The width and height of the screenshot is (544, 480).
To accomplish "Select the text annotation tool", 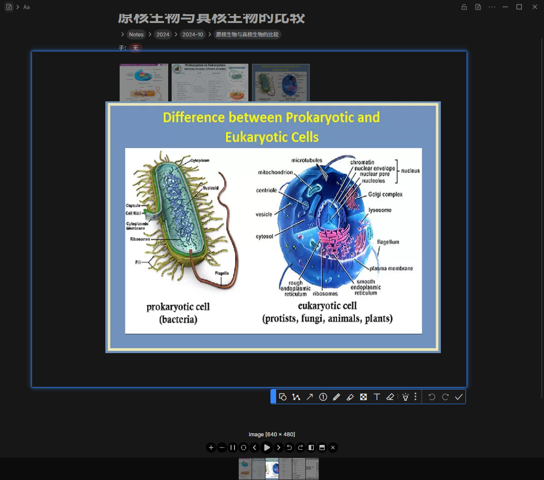I will click(377, 397).
